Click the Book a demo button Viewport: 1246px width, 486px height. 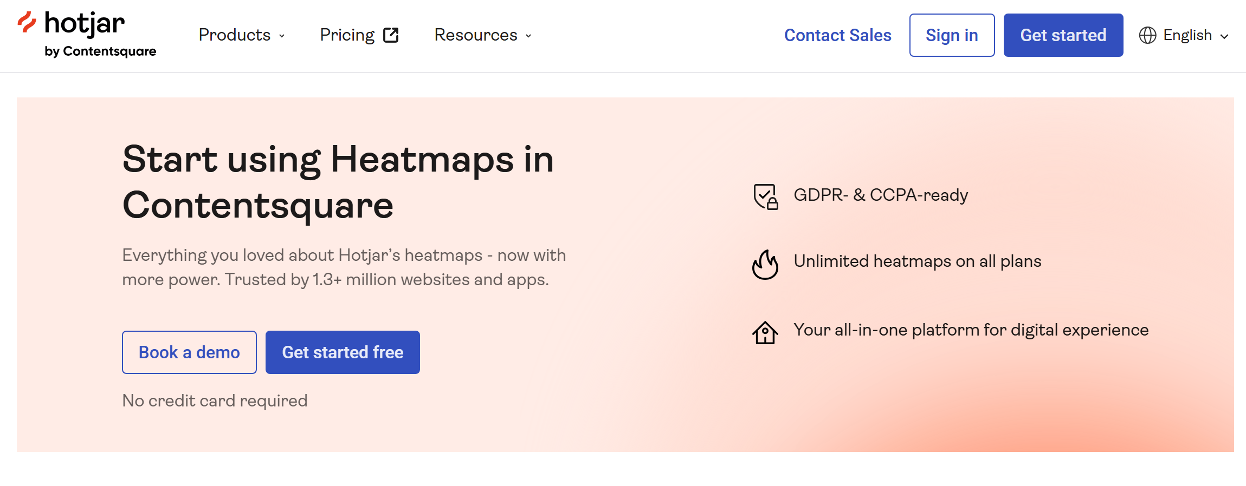pos(189,352)
